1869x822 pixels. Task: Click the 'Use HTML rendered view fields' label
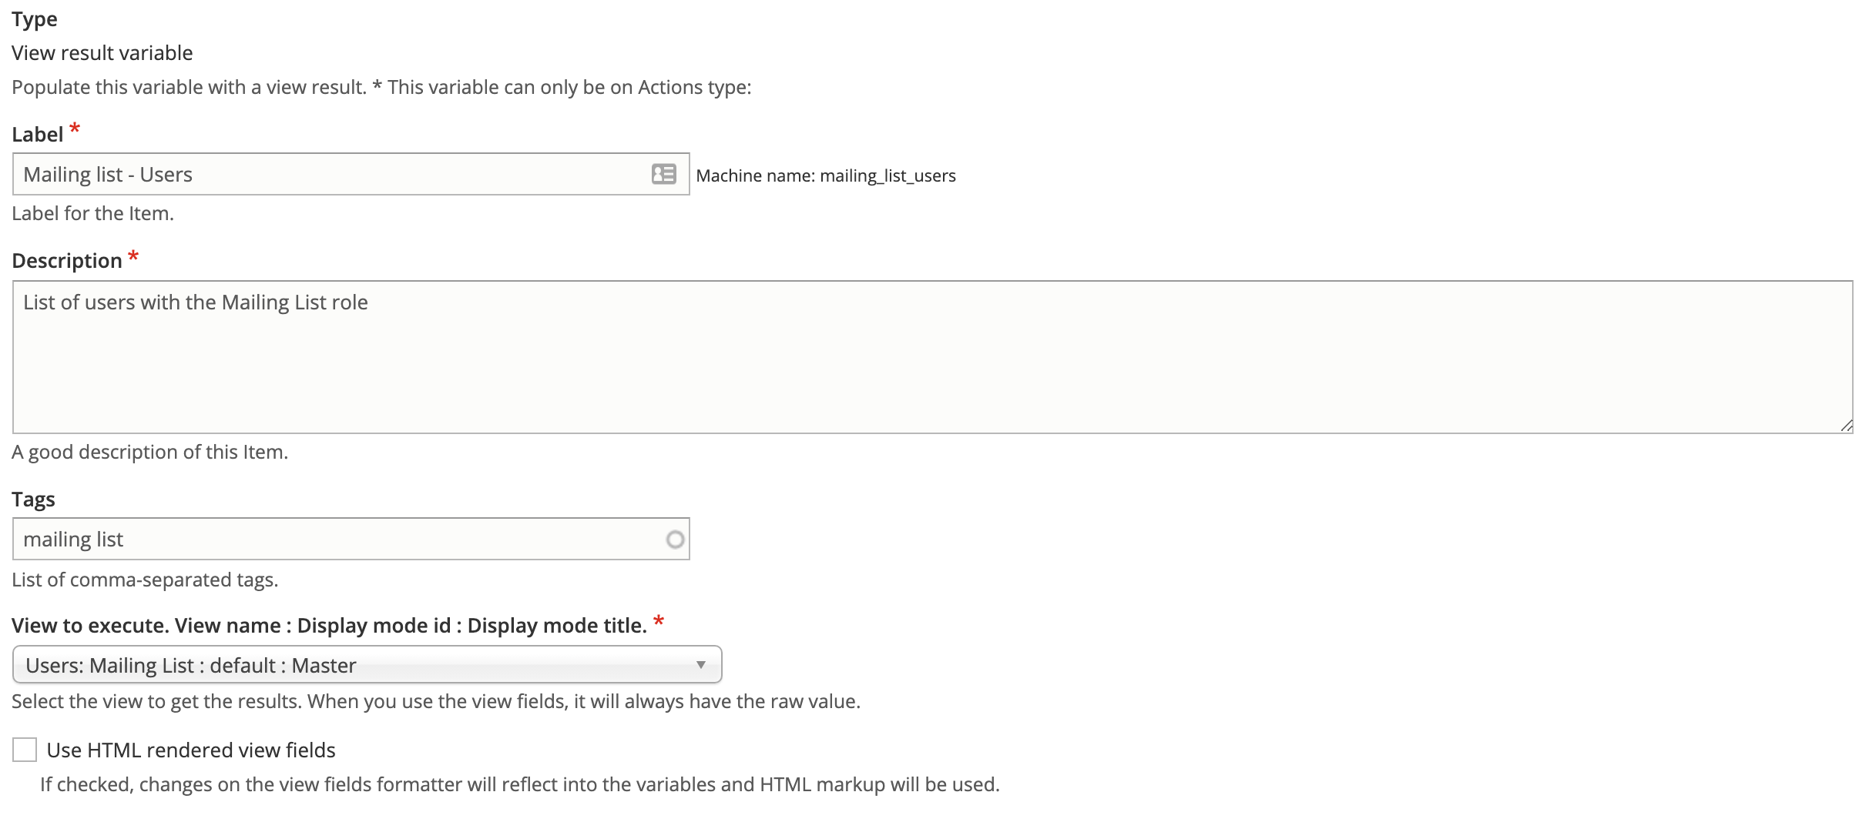(191, 750)
